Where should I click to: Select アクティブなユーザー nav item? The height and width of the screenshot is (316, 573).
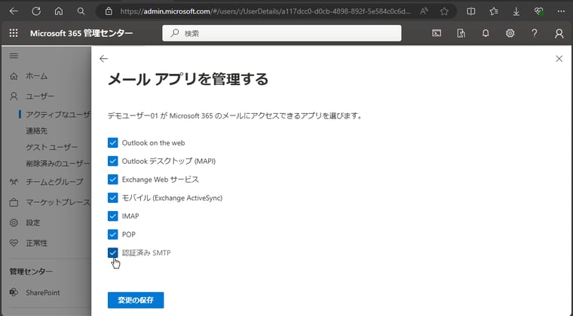coord(58,115)
